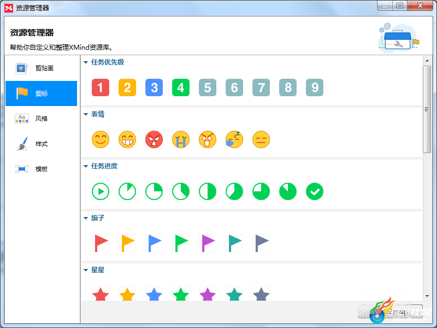Screen dimensions: 437x328
Task: Select the half done progress icon
Action: coord(208,191)
